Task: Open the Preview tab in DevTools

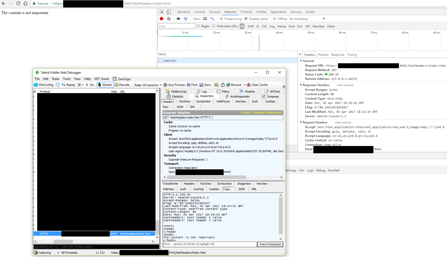Action: [323, 55]
